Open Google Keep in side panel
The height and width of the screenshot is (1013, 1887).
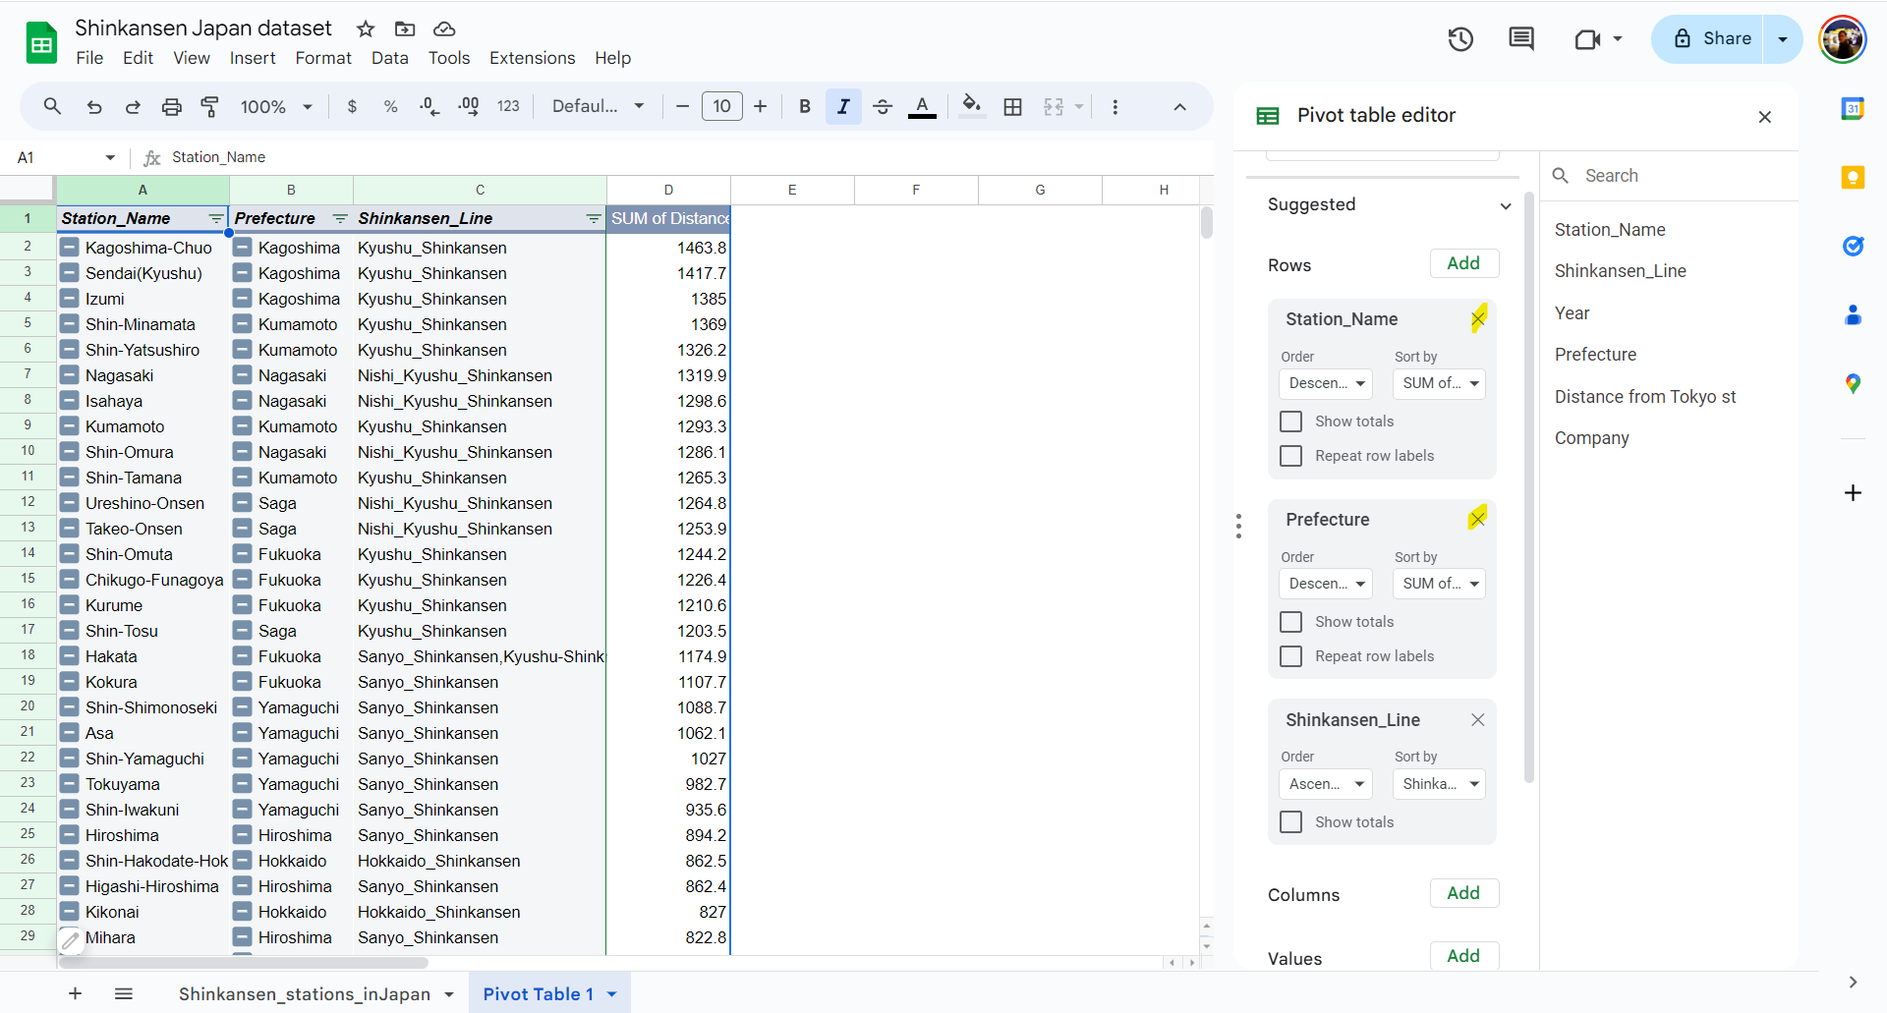coord(1853,177)
